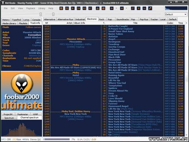Viewport: 189px width, 142px height.
Task: Skip to the previous track
Action: (x=78, y=8)
